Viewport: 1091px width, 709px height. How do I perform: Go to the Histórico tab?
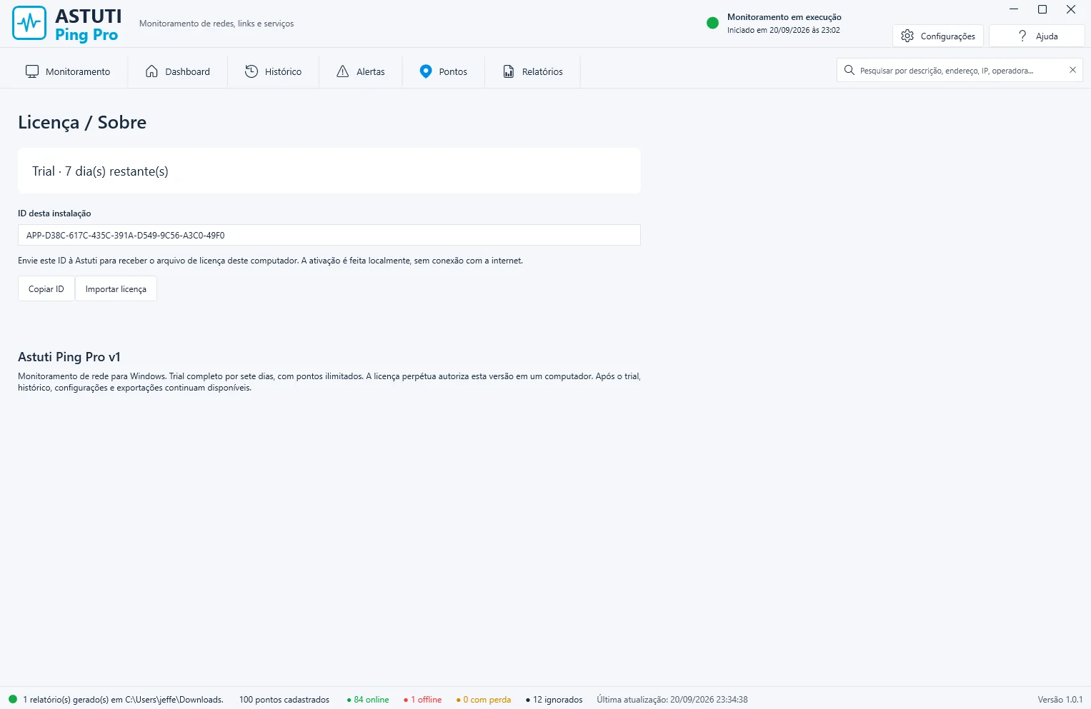pyautogui.click(x=274, y=71)
